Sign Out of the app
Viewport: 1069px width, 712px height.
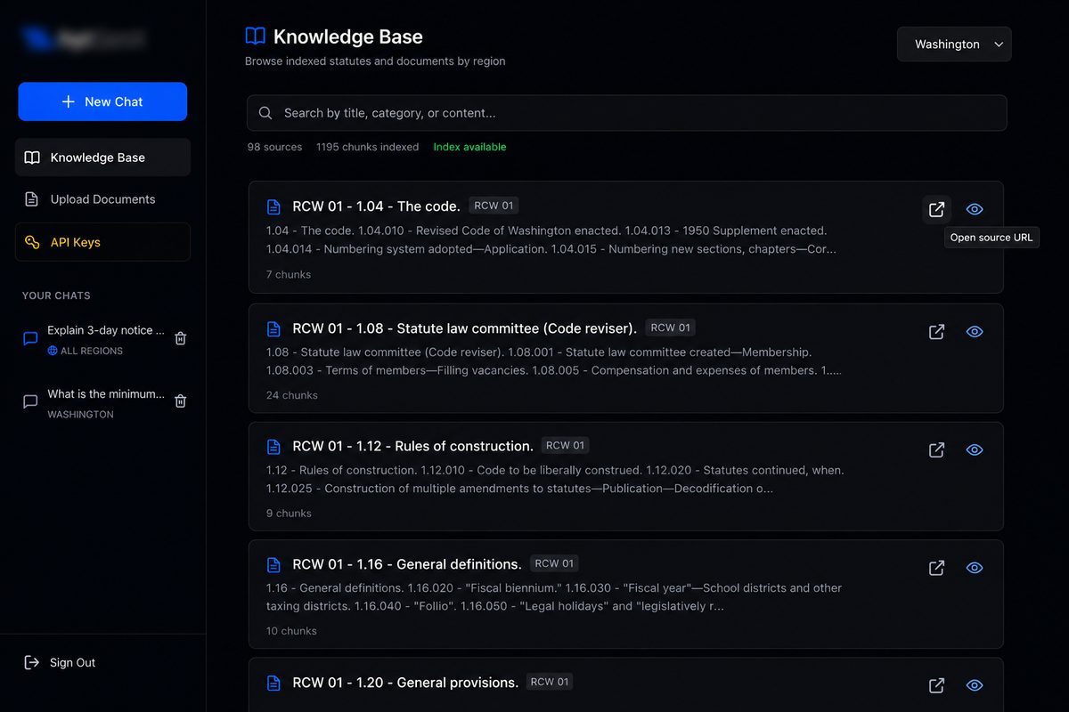pyautogui.click(x=61, y=662)
